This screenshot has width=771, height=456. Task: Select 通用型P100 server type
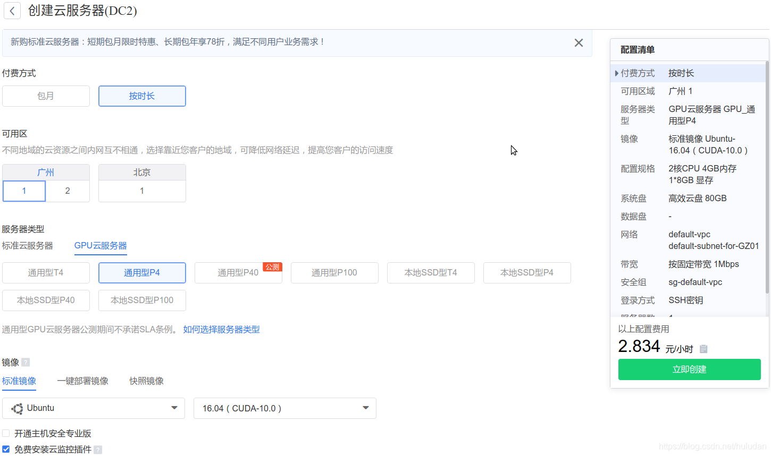334,273
